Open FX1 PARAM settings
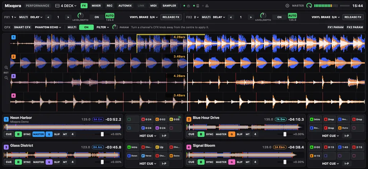The image size is (368, 169). point(335,27)
